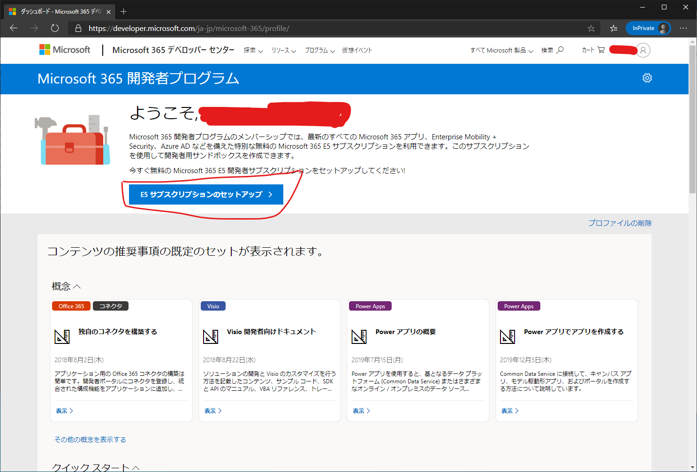Open Power アプリでアプリを作成する title

[x=574, y=332]
